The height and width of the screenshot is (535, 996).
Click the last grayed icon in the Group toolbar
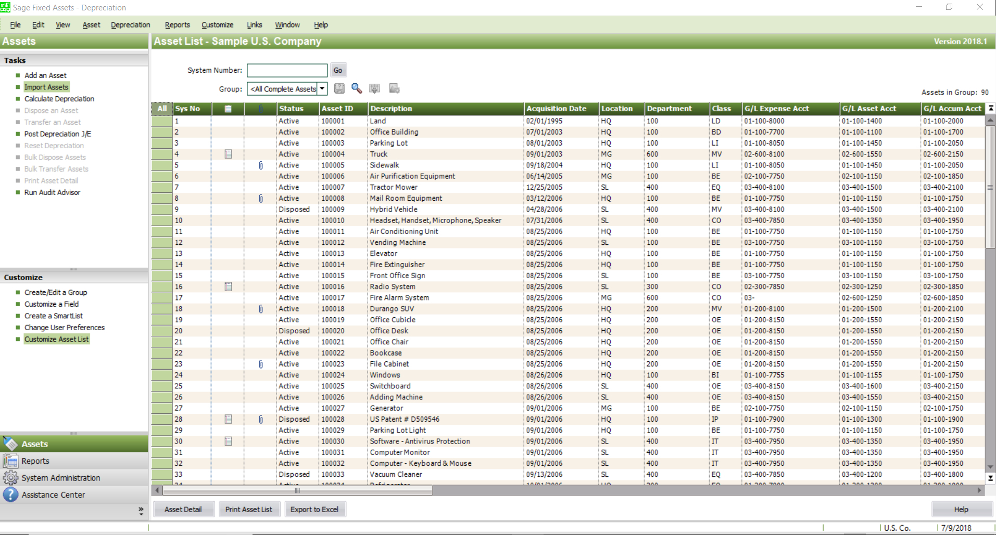tap(394, 88)
